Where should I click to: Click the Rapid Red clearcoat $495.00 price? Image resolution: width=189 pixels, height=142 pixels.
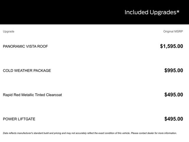coord(174,95)
